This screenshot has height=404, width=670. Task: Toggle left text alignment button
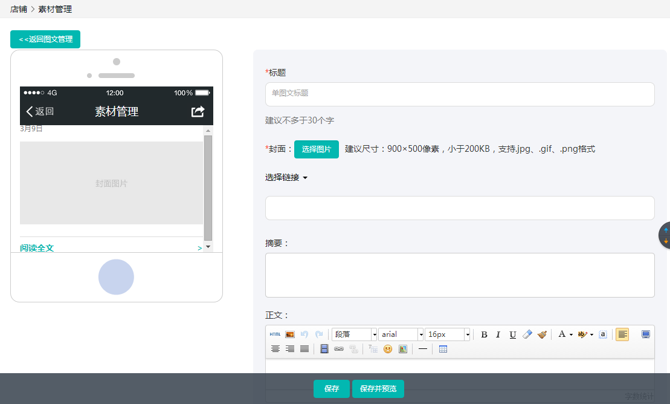pyautogui.click(x=622, y=334)
